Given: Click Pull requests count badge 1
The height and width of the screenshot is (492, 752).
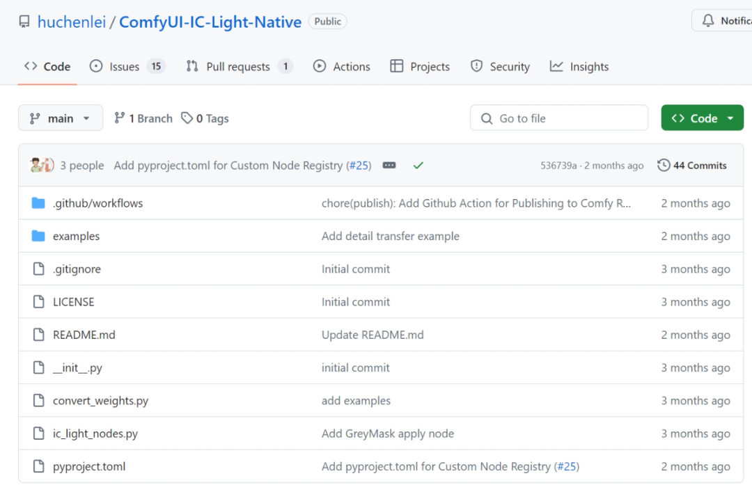Looking at the screenshot, I should pyautogui.click(x=285, y=66).
